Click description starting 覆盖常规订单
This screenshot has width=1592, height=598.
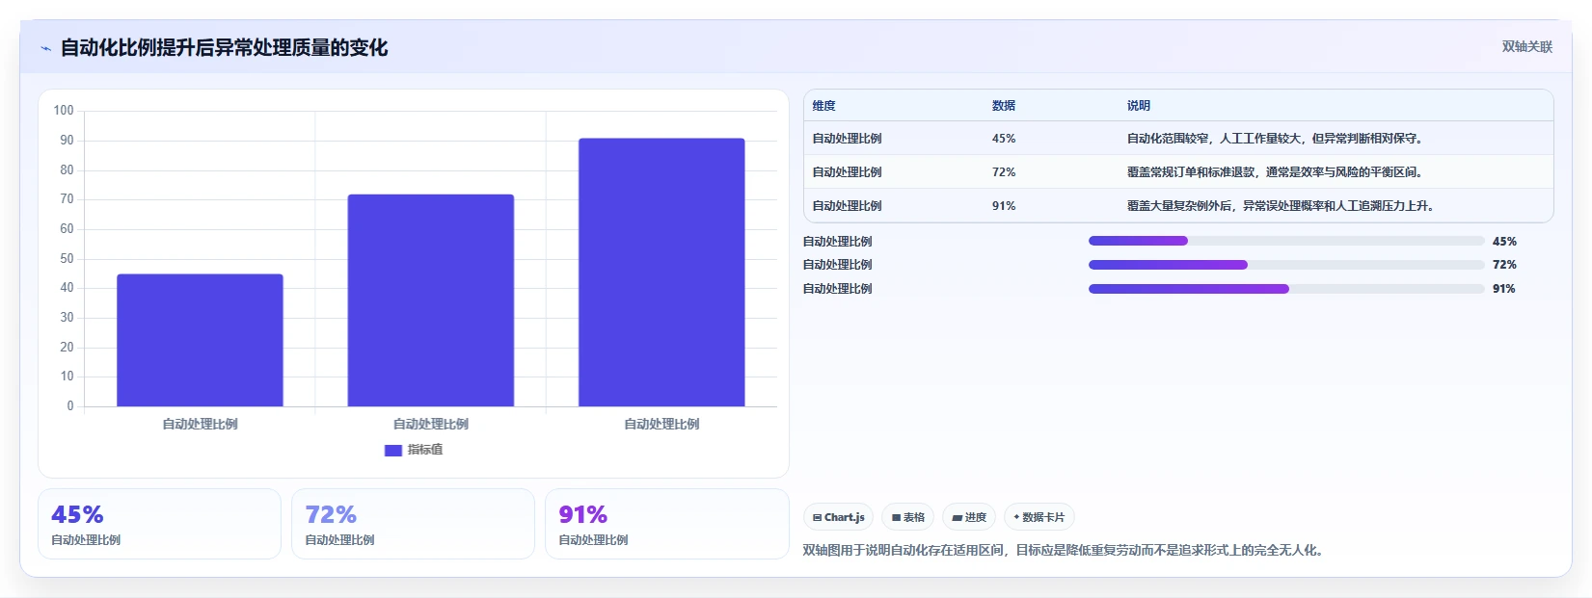[1276, 172]
